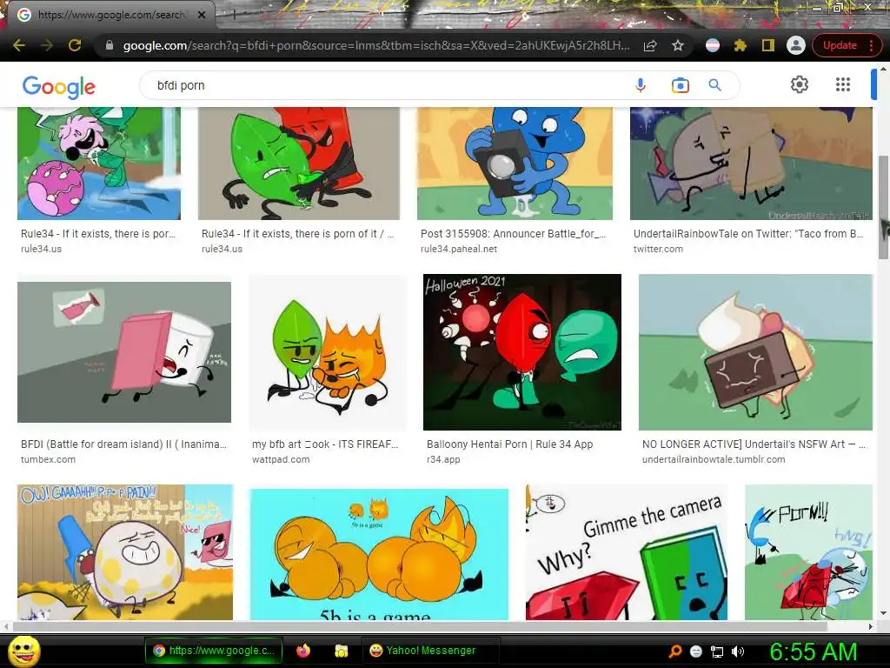
Task: Click the scrollbar up arrow
Action: (x=884, y=68)
